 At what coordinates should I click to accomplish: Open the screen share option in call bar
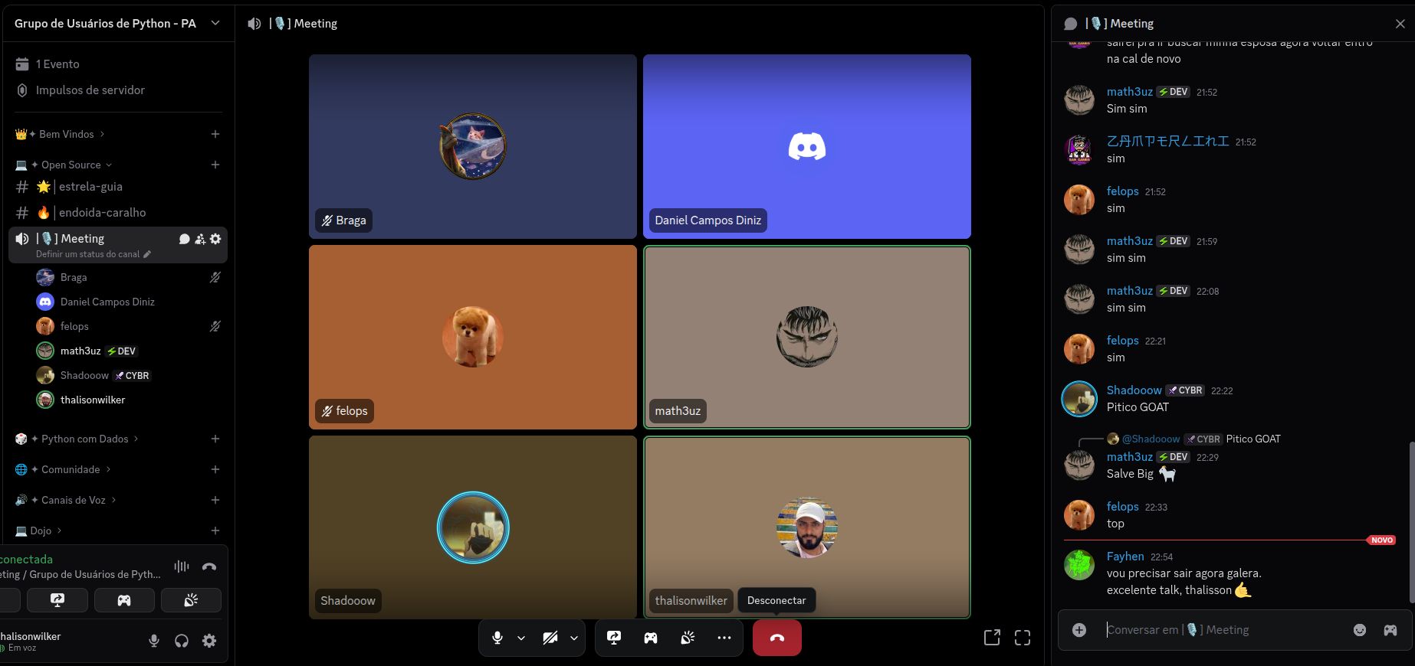614,638
